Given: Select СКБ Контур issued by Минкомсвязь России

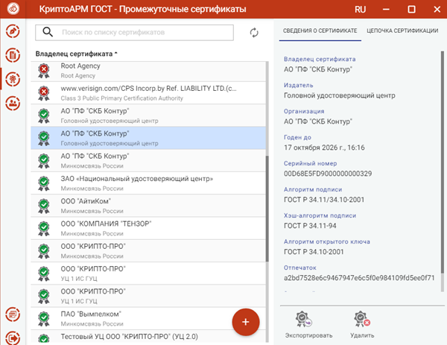Looking at the screenshot, I should pyautogui.click(x=148, y=160).
